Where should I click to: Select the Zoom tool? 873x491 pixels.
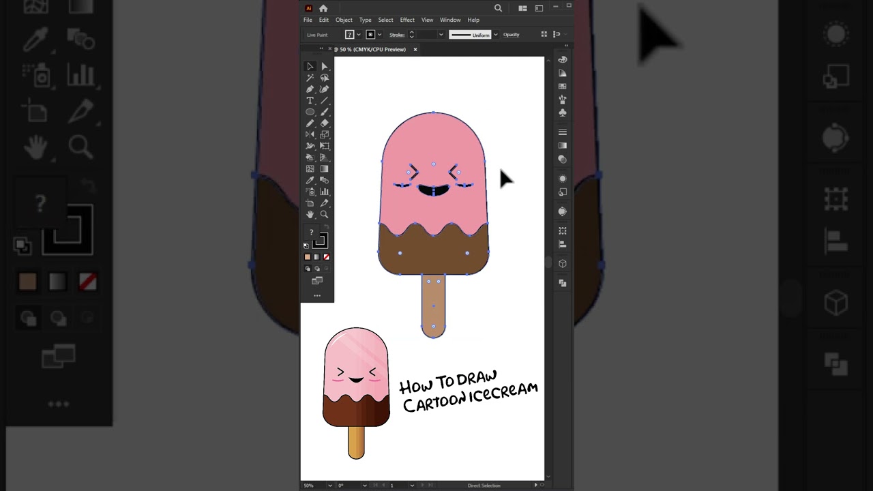pyautogui.click(x=325, y=214)
